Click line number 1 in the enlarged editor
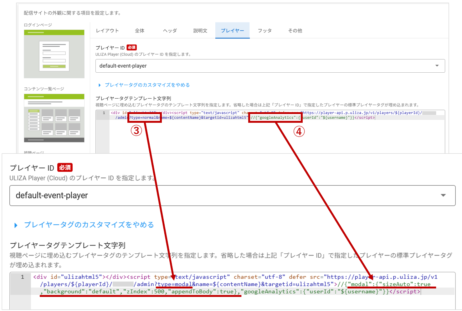Viewport: 462px width, 311px height. (x=23, y=277)
